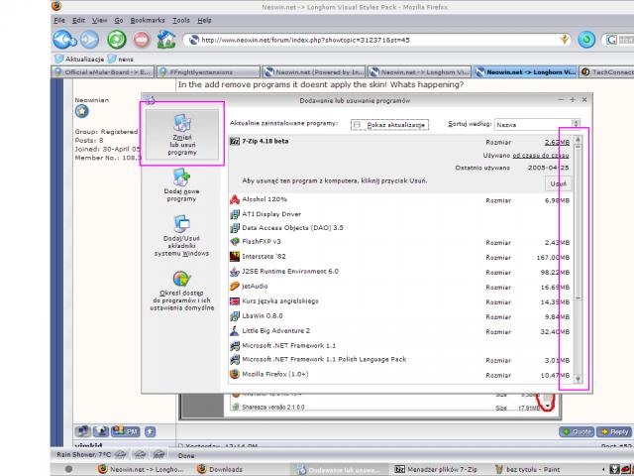Click the 2,63MB size link
Image resolution: width=634 pixels, height=476 pixels.
point(557,142)
